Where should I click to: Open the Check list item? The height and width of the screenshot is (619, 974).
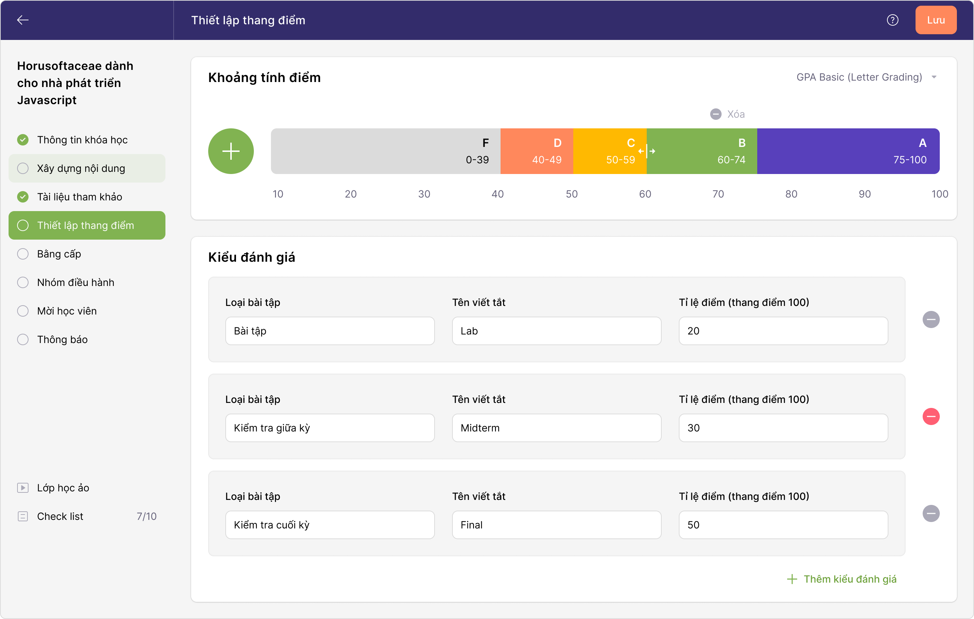(x=60, y=516)
